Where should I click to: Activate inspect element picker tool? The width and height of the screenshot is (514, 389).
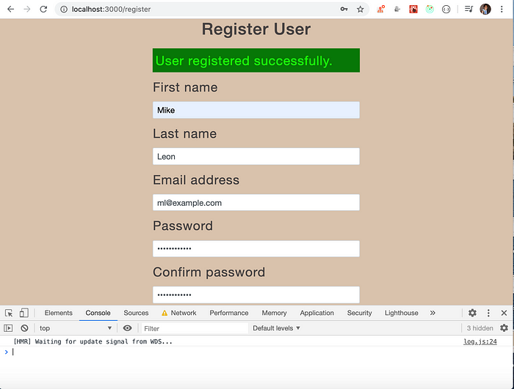click(x=9, y=313)
